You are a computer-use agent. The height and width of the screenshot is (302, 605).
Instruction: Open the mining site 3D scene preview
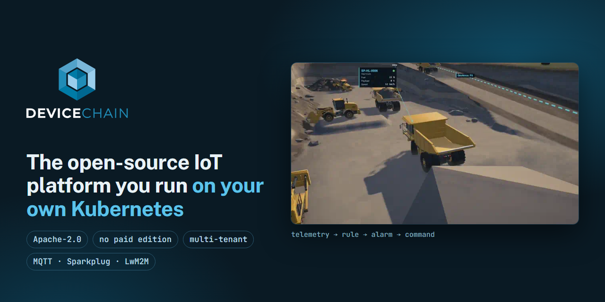click(435, 143)
